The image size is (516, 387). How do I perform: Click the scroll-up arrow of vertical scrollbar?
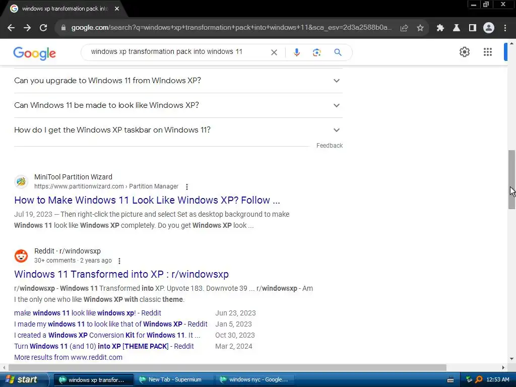tap(511, 43)
